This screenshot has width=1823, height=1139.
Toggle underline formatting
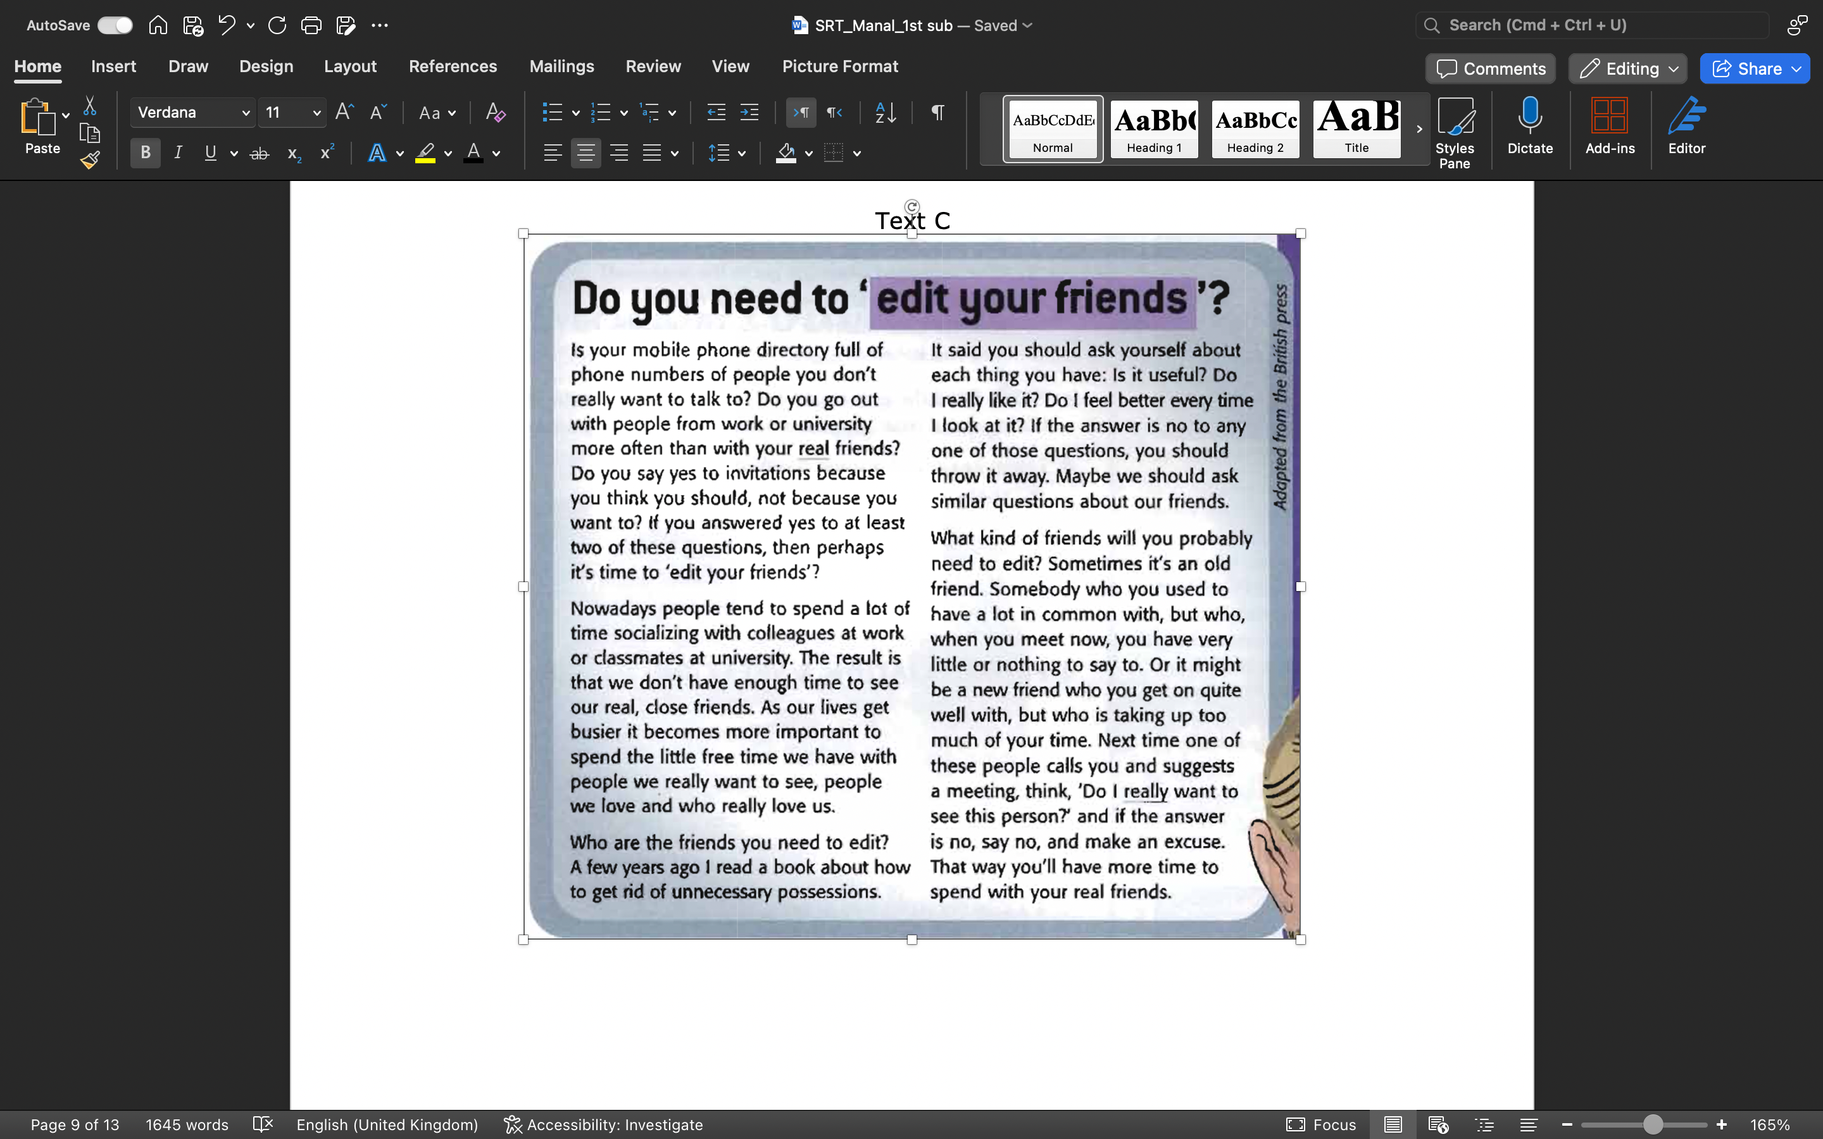[210, 153]
